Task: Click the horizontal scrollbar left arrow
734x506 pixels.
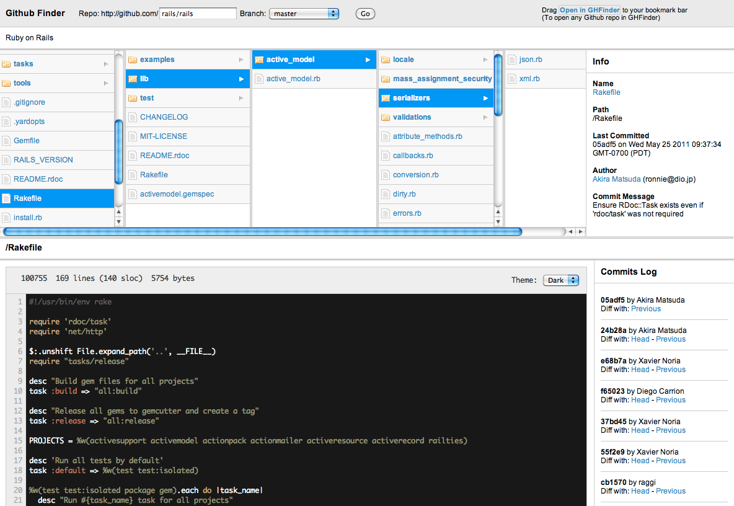Action: pos(570,232)
